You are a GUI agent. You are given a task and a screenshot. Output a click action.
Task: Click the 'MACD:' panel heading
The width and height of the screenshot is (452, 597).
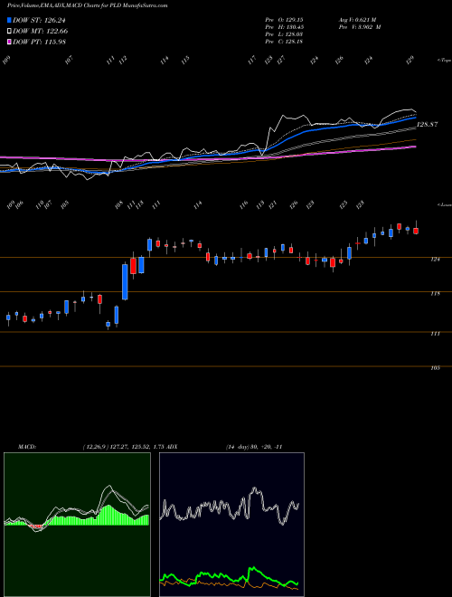[x=27, y=447]
